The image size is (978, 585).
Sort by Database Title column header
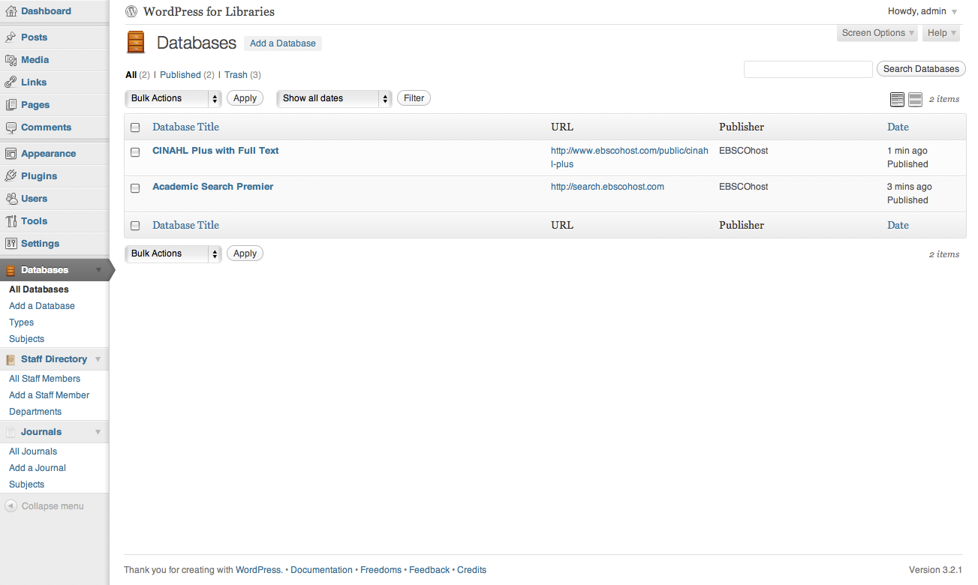[185, 127]
